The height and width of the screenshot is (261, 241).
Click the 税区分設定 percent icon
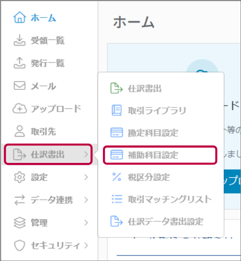[x=116, y=177]
